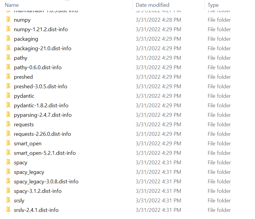The image size is (255, 219).
Task: Select packaging-21.0.dist-info folder name
Action: [43, 48]
